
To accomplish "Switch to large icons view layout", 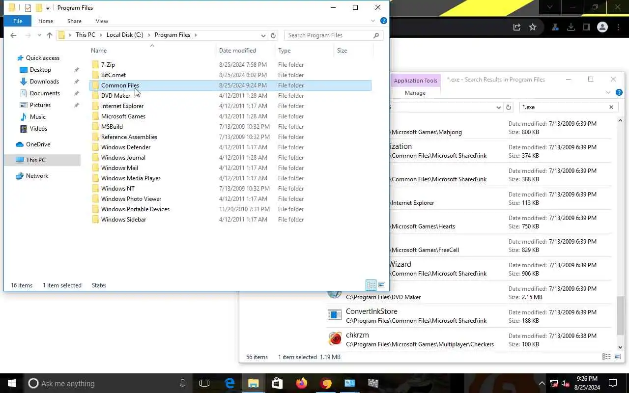I will point(382,285).
